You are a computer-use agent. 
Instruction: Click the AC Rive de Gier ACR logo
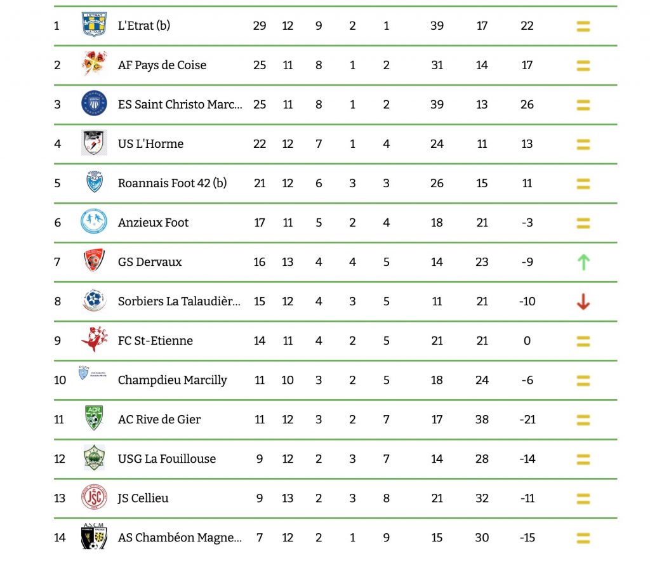pyautogui.click(x=94, y=418)
